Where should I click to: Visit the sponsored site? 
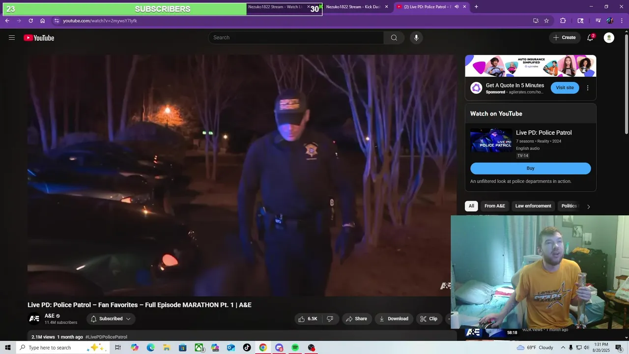[565, 88]
